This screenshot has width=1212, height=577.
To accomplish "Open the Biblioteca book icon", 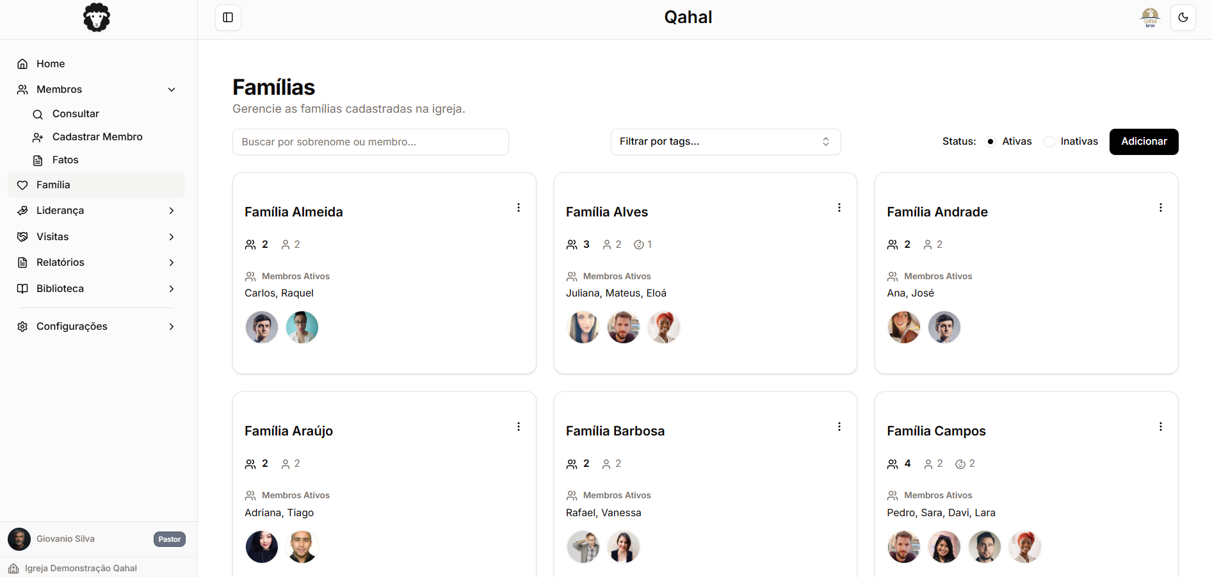I will tap(22, 288).
